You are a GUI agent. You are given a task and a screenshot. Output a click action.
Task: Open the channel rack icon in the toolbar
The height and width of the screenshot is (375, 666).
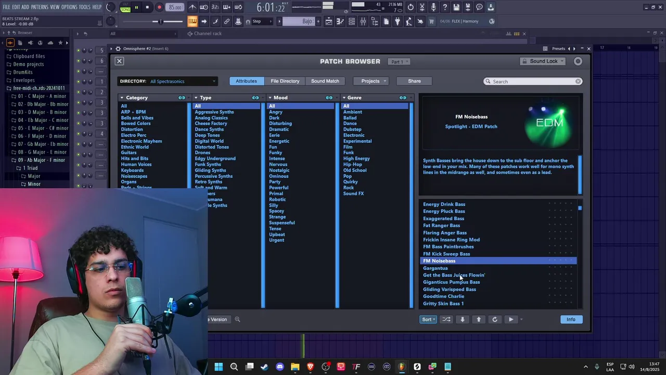point(352,21)
